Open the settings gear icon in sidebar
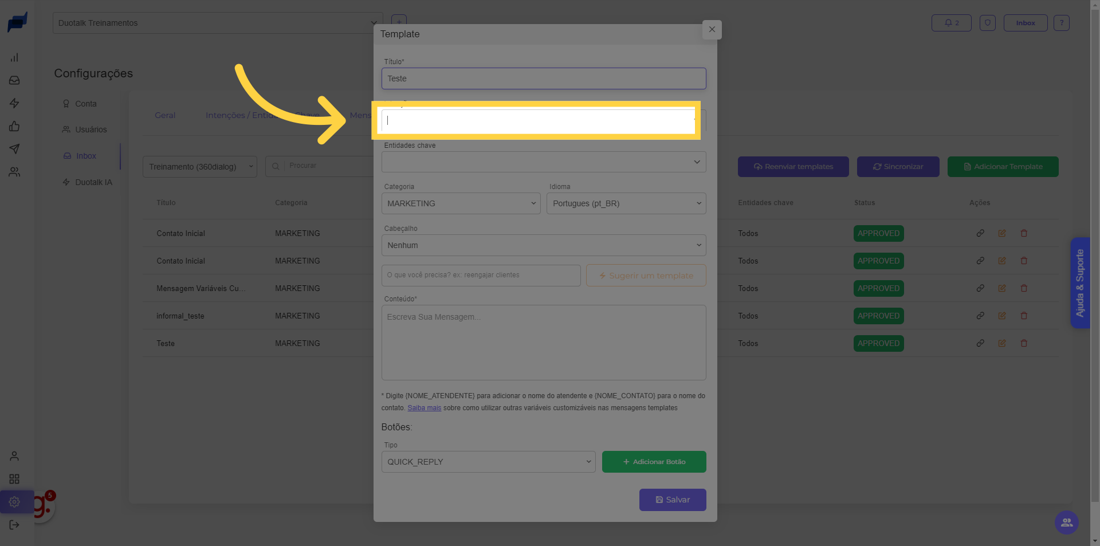The image size is (1100, 546). [14, 502]
